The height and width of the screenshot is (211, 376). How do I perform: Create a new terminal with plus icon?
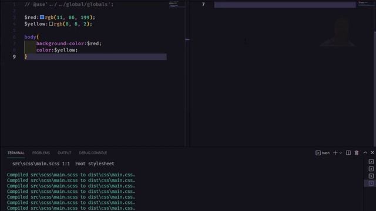335,152
